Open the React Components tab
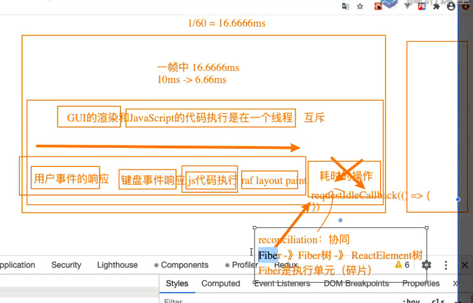 click(181, 265)
